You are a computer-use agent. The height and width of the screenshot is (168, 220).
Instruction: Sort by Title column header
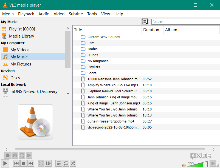pos(107,30)
